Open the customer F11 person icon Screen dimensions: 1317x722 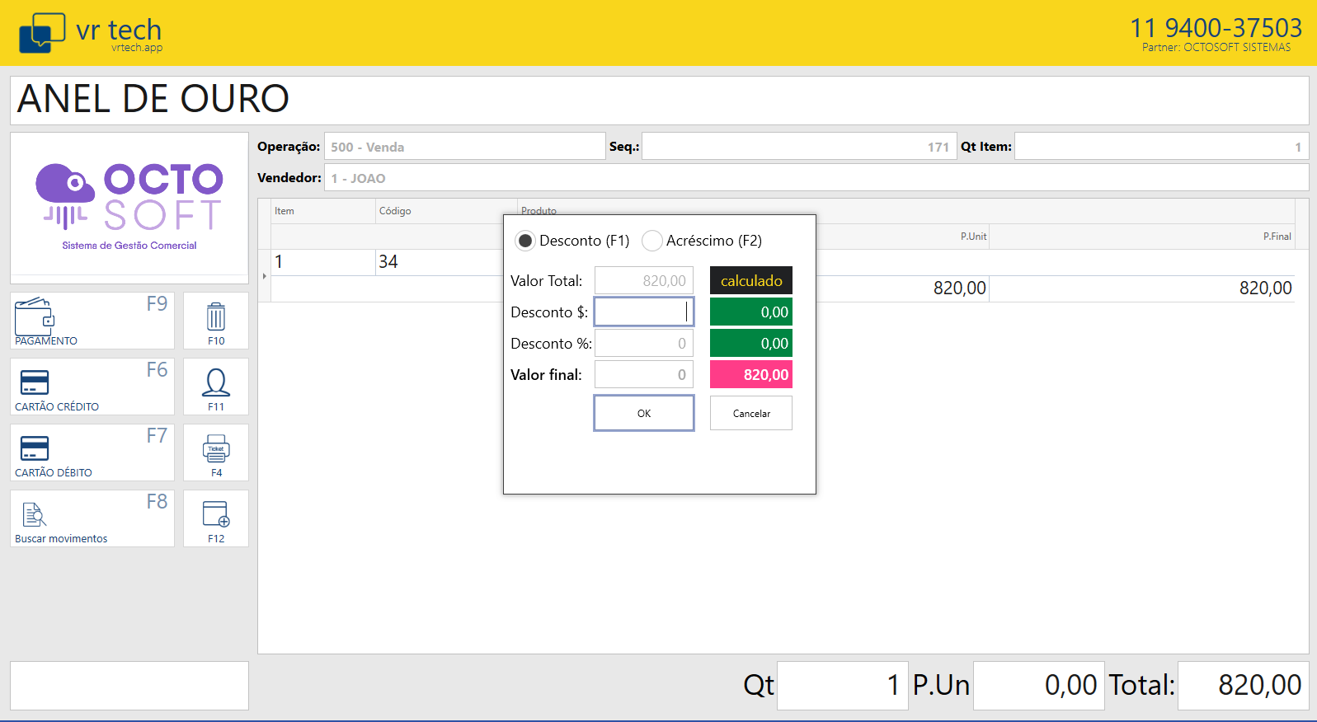(x=216, y=382)
